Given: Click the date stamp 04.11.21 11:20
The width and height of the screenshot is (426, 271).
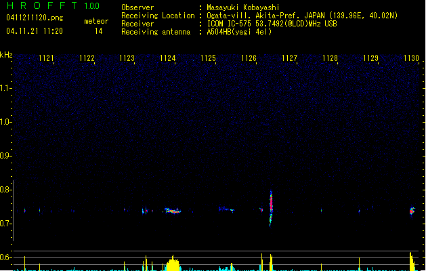Looking at the screenshot, I should 35,31.
